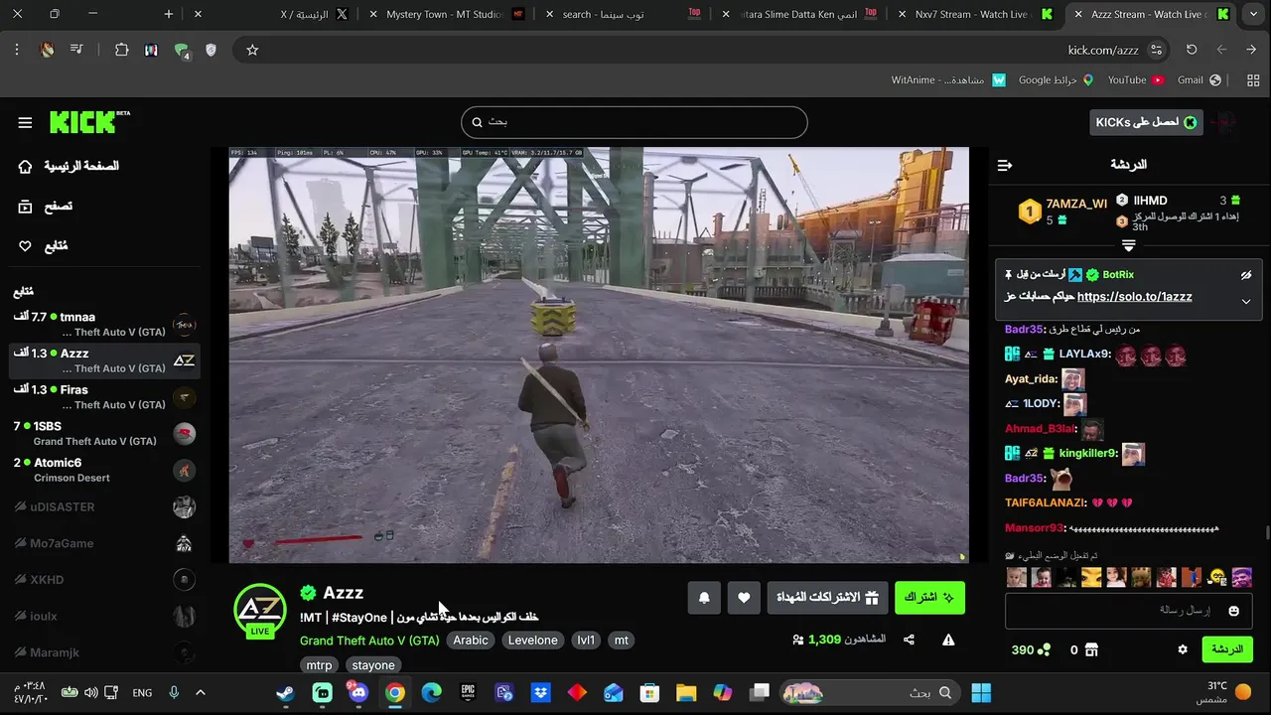
Task: Switch to Nxv7 Stream browser tab
Action: tap(973, 14)
